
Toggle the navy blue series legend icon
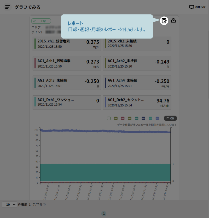tap(143, 118)
